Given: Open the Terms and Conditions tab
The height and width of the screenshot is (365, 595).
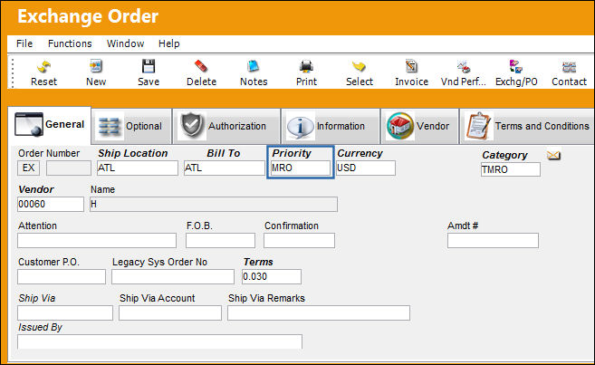Looking at the screenshot, I should pos(527,126).
